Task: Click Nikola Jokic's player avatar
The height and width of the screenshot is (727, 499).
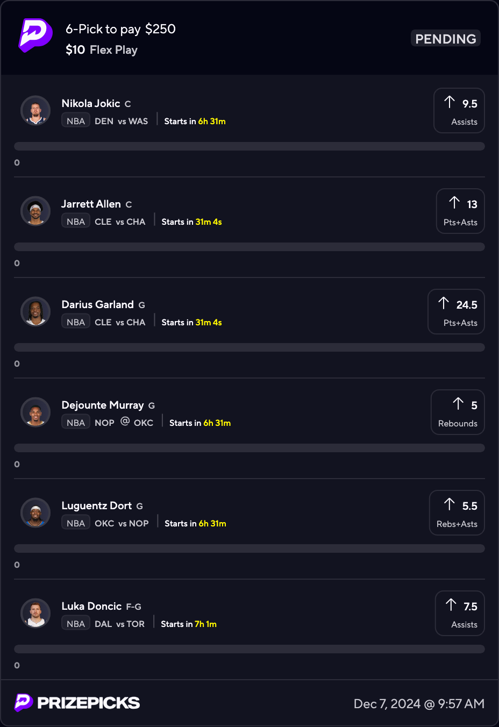Action: click(x=35, y=111)
